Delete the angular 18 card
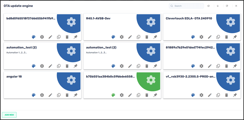 (x=67, y=95)
